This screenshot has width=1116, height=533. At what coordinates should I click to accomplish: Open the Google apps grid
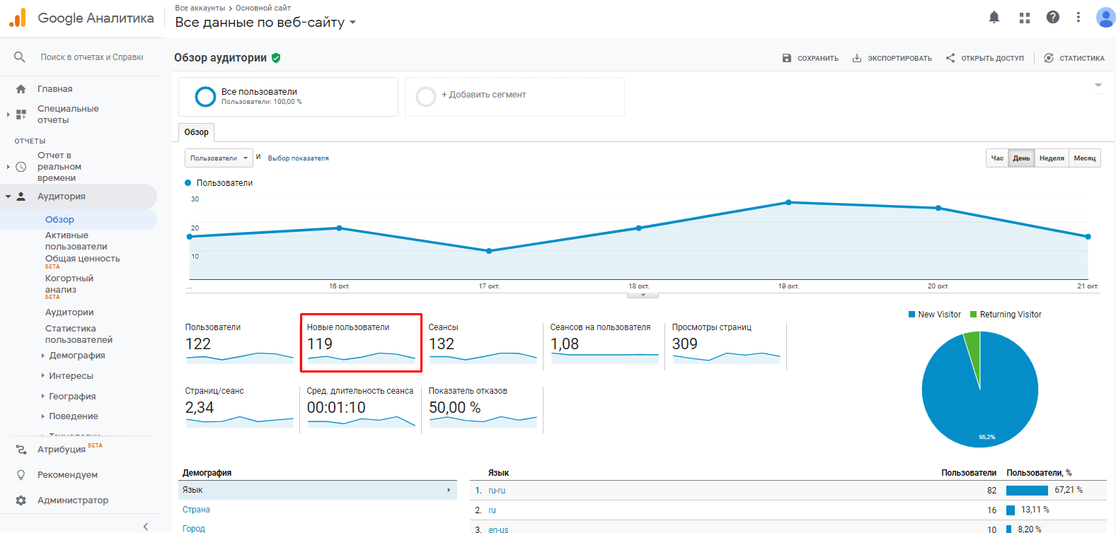(x=1024, y=18)
